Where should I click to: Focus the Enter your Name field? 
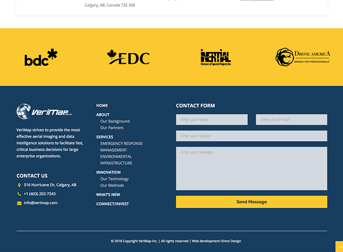tap(212, 119)
